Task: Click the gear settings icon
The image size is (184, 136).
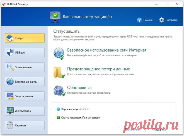Action: (x=161, y=20)
